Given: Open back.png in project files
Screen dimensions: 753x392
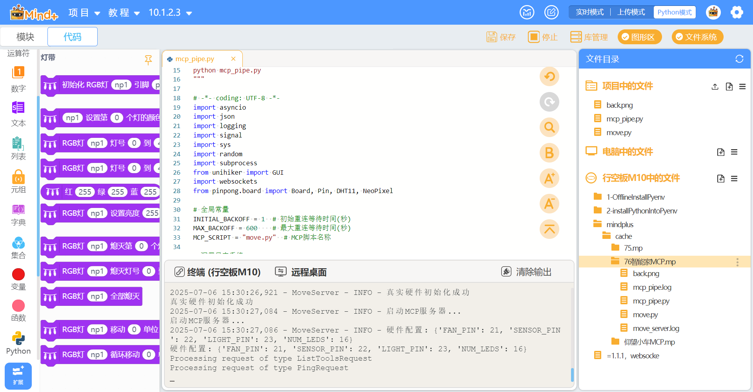Looking at the screenshot, I should [620, 105].
